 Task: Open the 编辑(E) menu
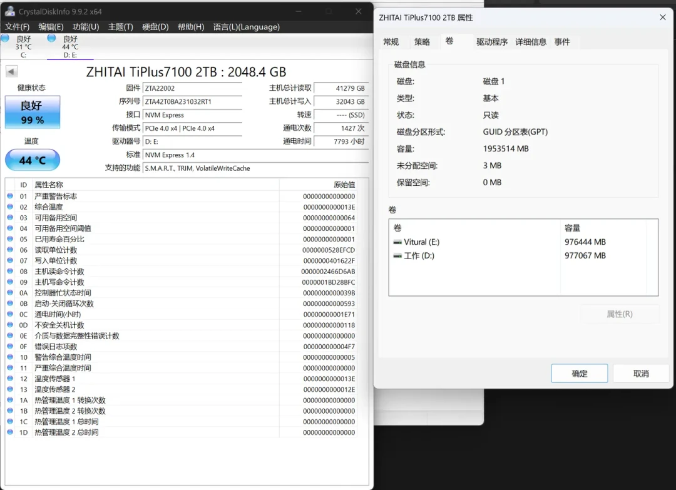[51, 27]
